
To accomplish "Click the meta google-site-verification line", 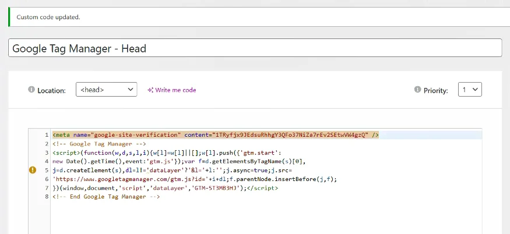I will click(215, 135).
